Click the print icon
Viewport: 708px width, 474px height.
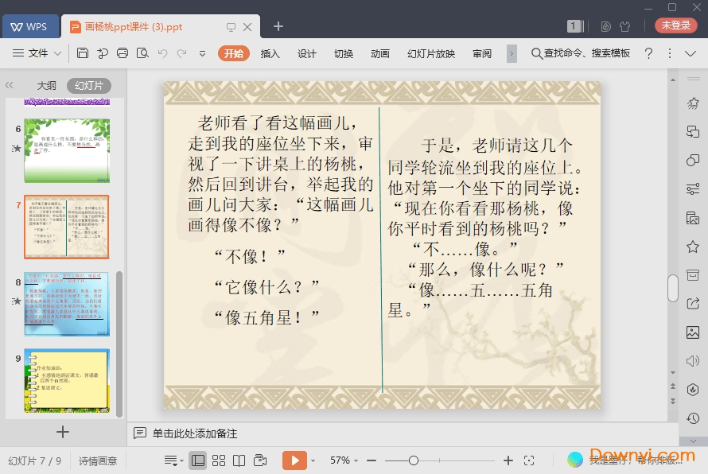[x=123, y=53]
